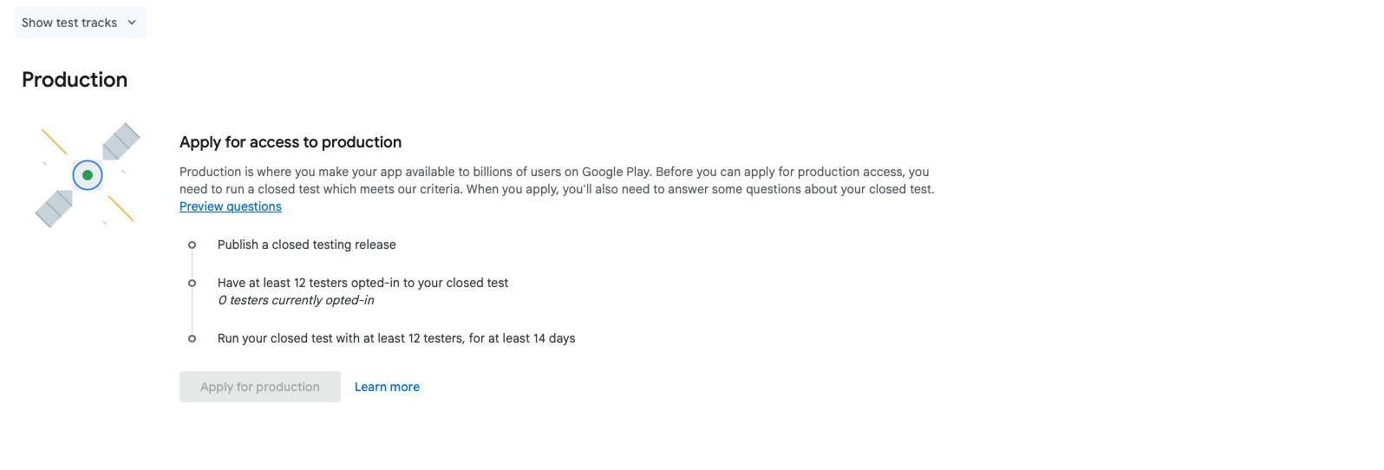This screenshot has width=1384, height=470.
Task: Open the Show test tracks dropdown
Action: (80, 23)
